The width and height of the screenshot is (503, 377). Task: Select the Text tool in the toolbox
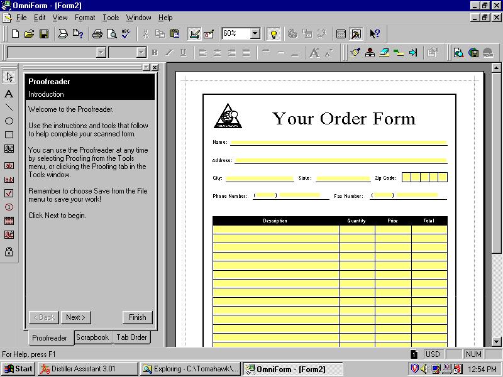pos(9,94)
